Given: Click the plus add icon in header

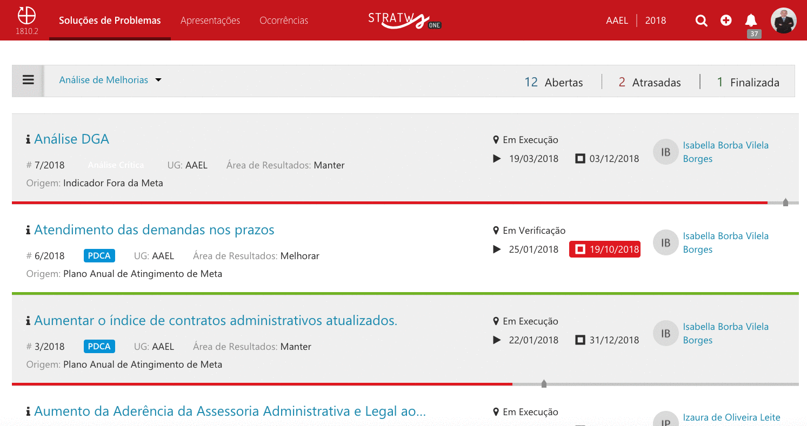Looking at the screenshot, I should pos(726,21).
